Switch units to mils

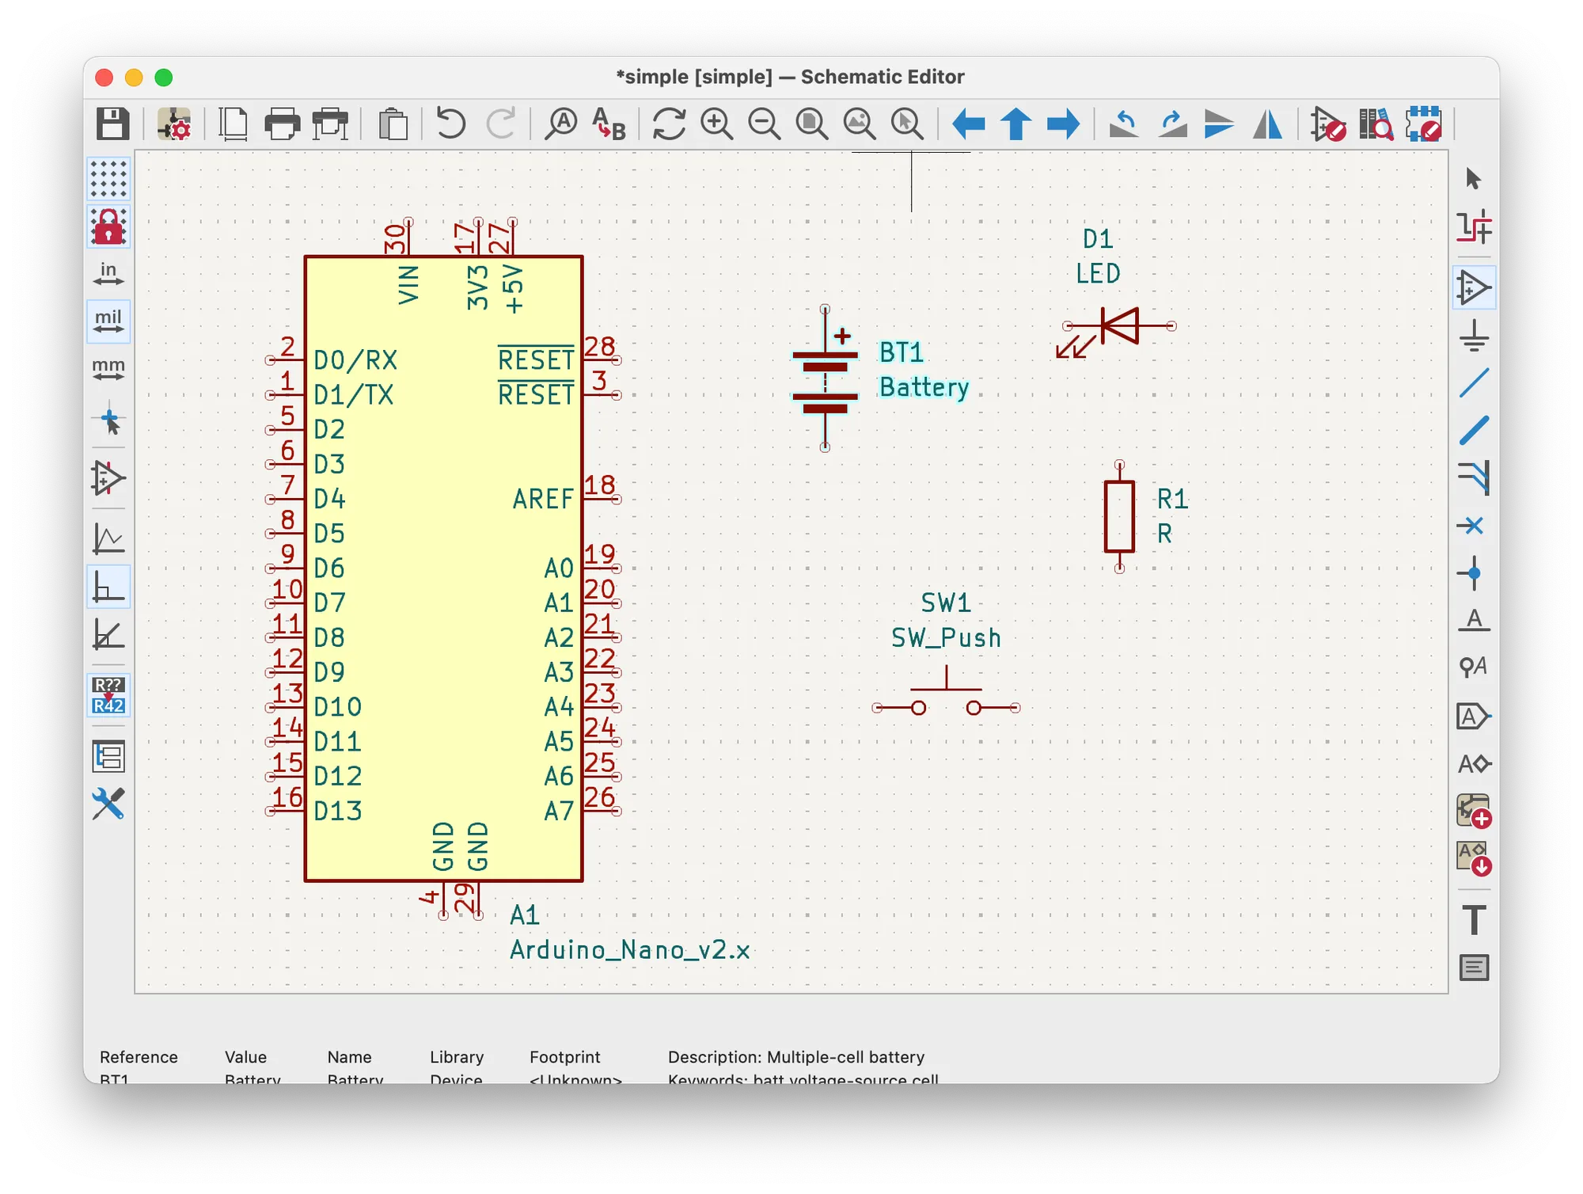point(108,321)
